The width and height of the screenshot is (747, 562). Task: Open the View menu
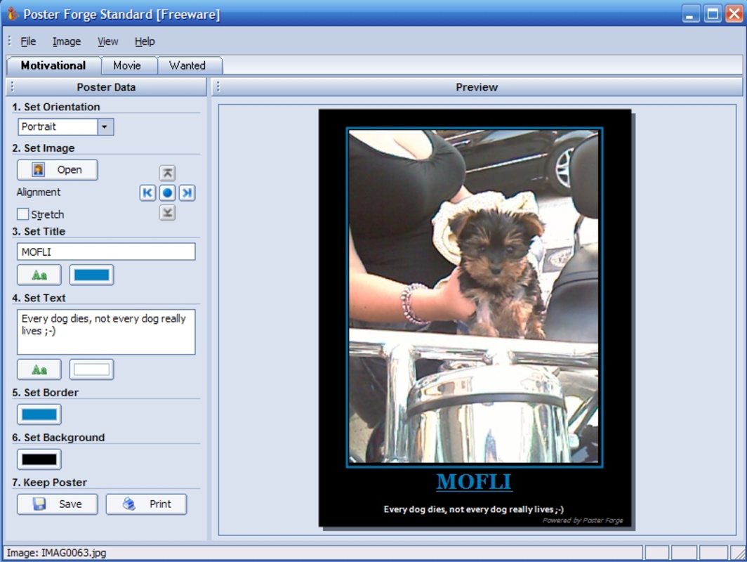tap(107, 41)
